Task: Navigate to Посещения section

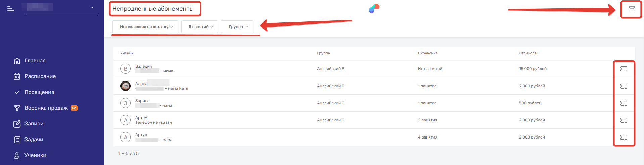Action: click(x=39, y=92)
